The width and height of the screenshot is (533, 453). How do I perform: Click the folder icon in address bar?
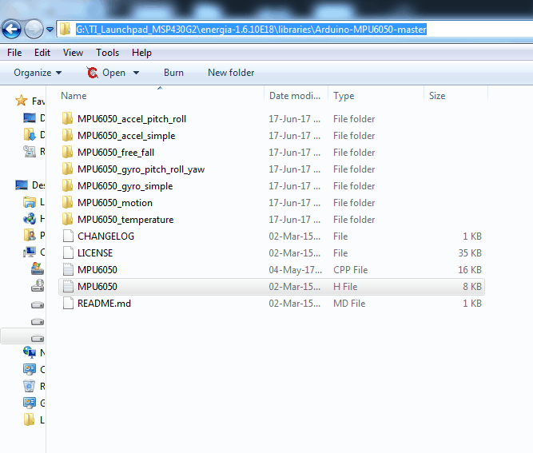click(x=65, y=30)
